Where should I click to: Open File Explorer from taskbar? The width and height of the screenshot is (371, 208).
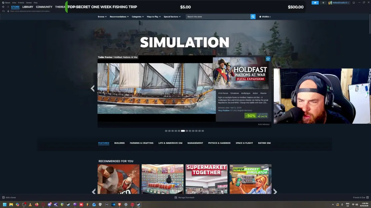click(x=11, y=205)
